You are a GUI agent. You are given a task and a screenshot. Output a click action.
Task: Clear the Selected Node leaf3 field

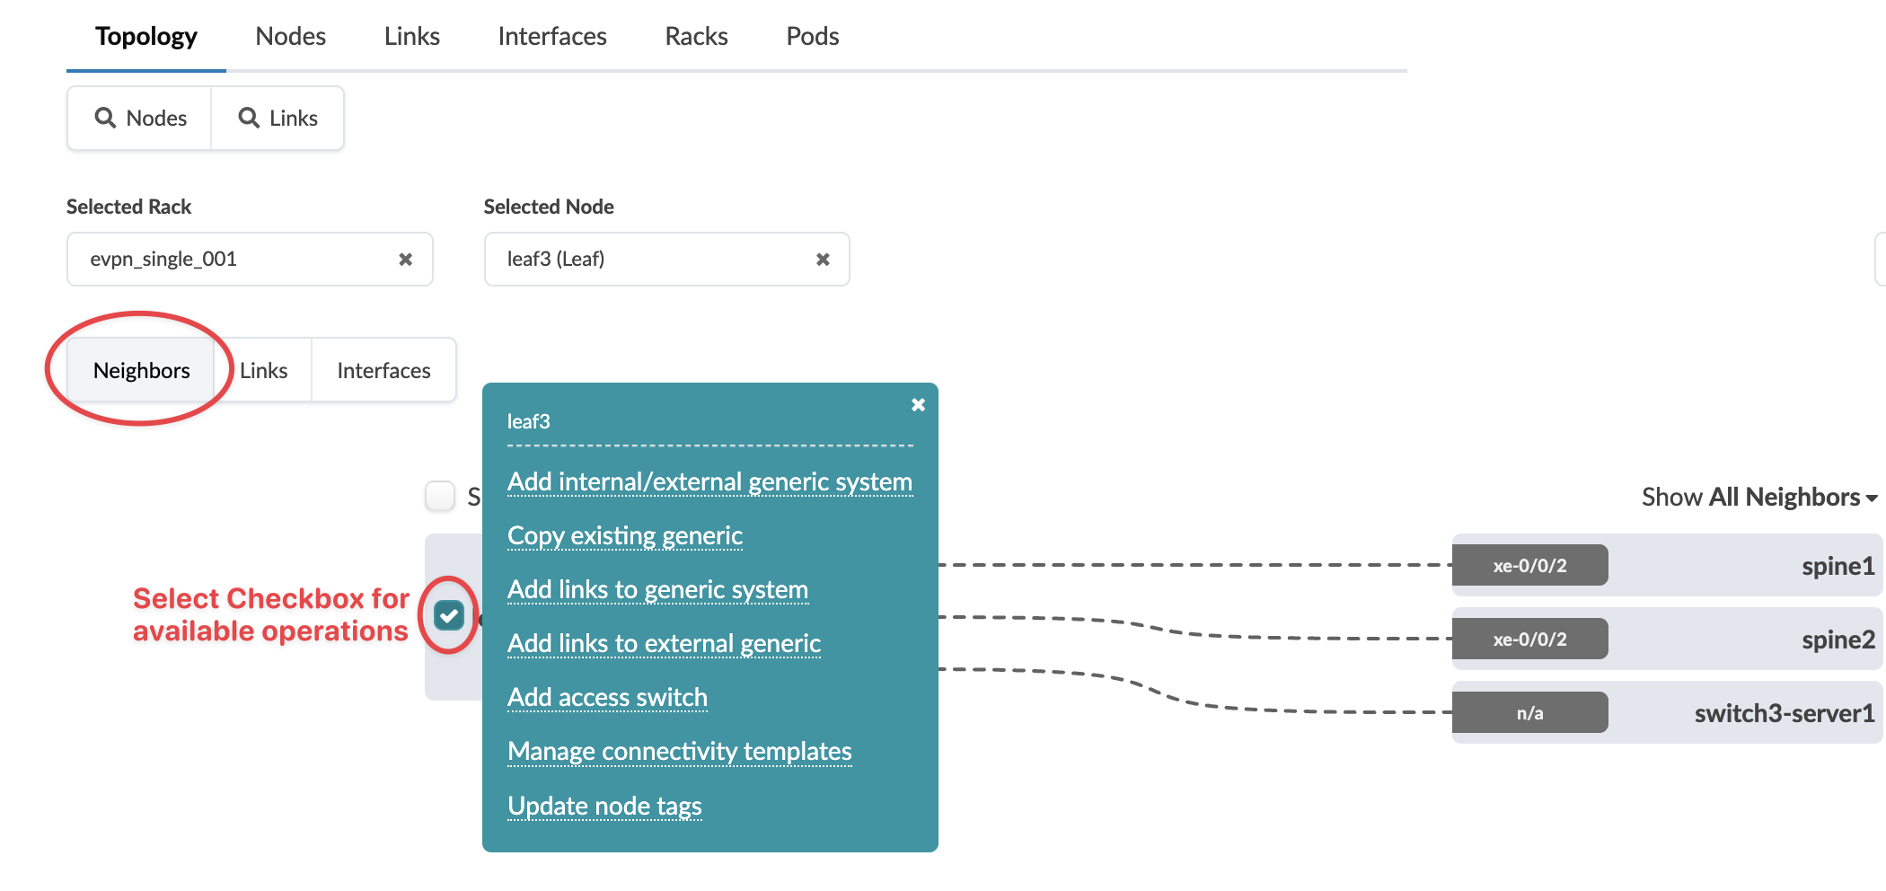point(823,260)
